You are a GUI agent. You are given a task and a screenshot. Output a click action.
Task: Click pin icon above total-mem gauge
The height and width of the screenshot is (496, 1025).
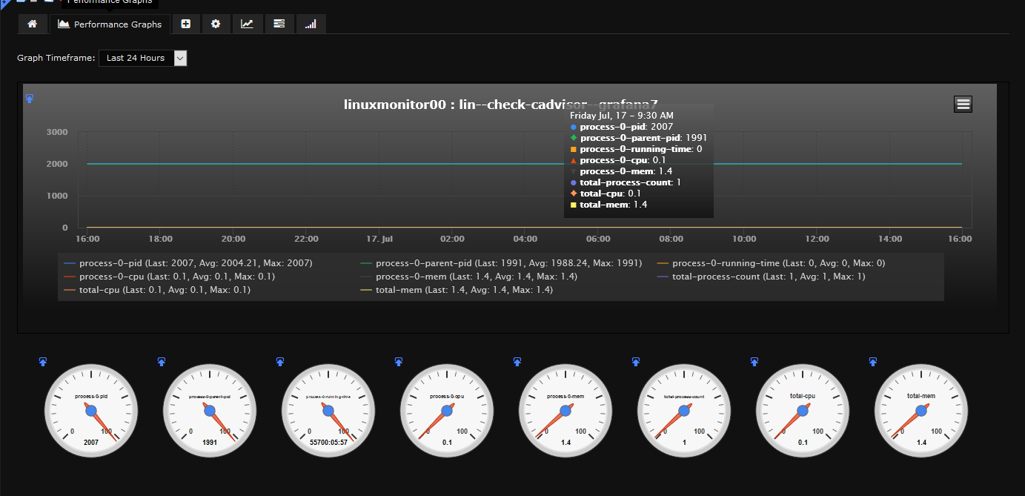[x=873, y=362]
